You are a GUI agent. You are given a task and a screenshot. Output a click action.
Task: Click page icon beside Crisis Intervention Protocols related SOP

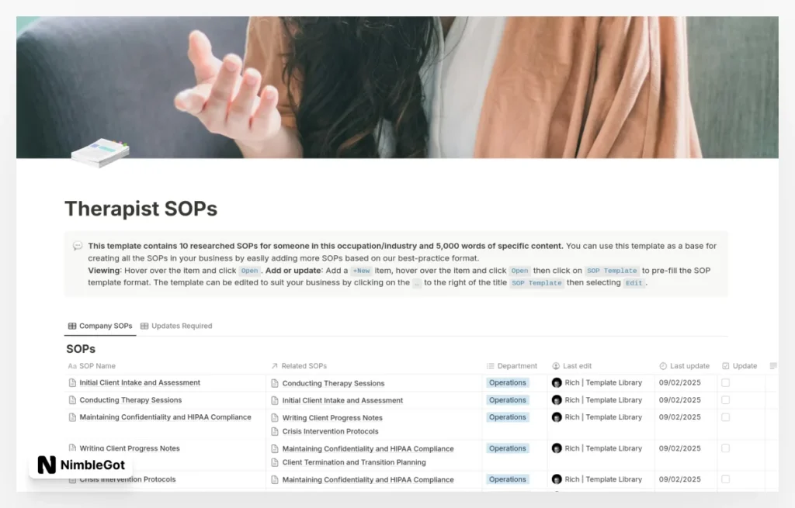tap(275, 431)
